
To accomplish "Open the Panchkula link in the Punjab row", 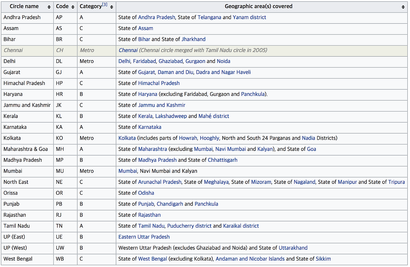I will [x=206, y=204].
